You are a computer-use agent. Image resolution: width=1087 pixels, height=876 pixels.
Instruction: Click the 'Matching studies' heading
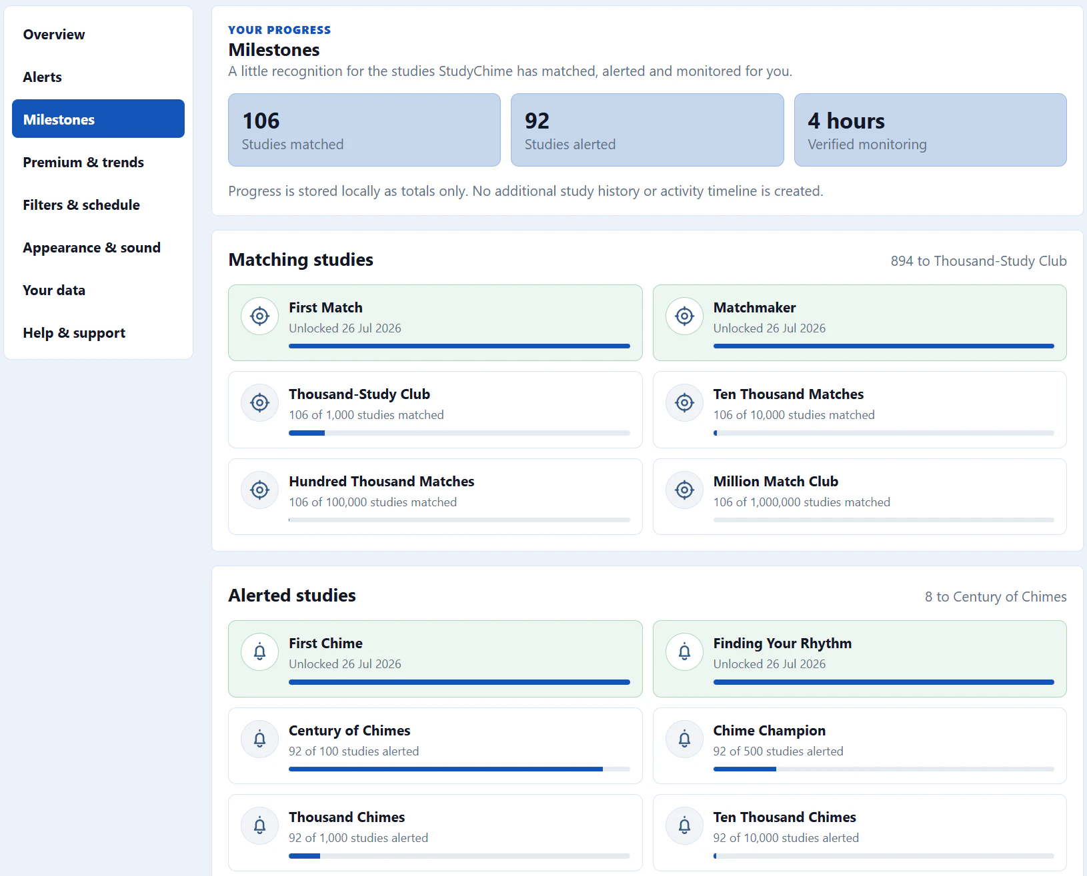point(301,260)
